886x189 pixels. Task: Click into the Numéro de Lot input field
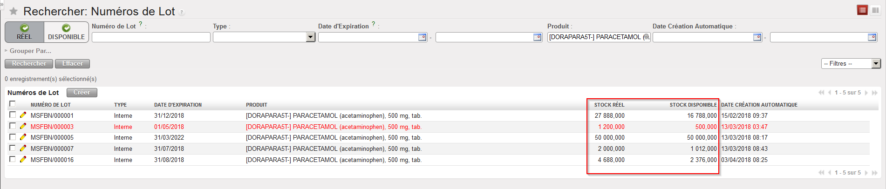pos(151,37)
